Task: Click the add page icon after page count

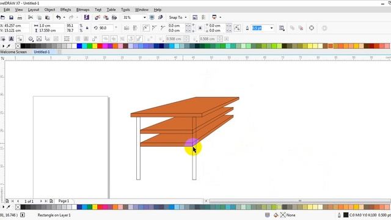Action: [51, 201]
